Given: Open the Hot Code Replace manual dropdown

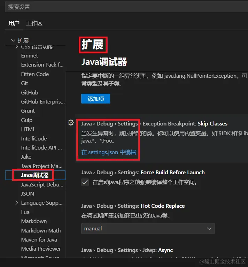Looking at the screenshot, I should [x=148, y=229].
